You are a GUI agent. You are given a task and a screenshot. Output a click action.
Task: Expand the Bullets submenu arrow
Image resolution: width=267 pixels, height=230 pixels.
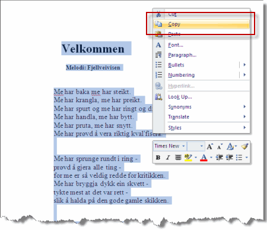tap(244, 65)
